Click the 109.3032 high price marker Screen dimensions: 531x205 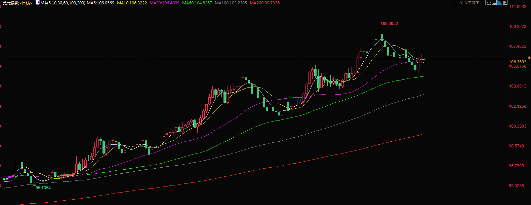pos(389,24)
